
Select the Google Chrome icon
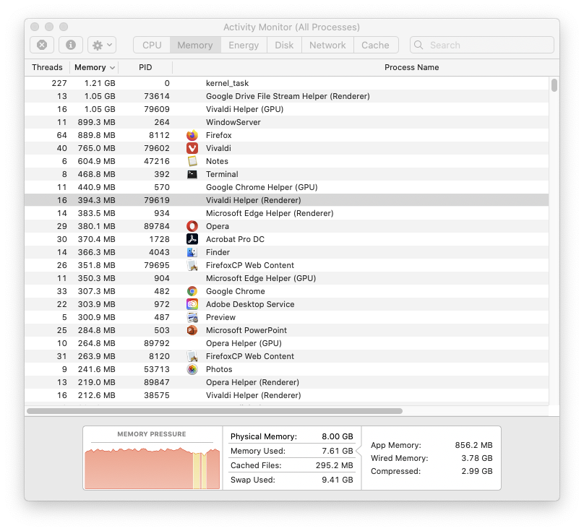(192, 291)
